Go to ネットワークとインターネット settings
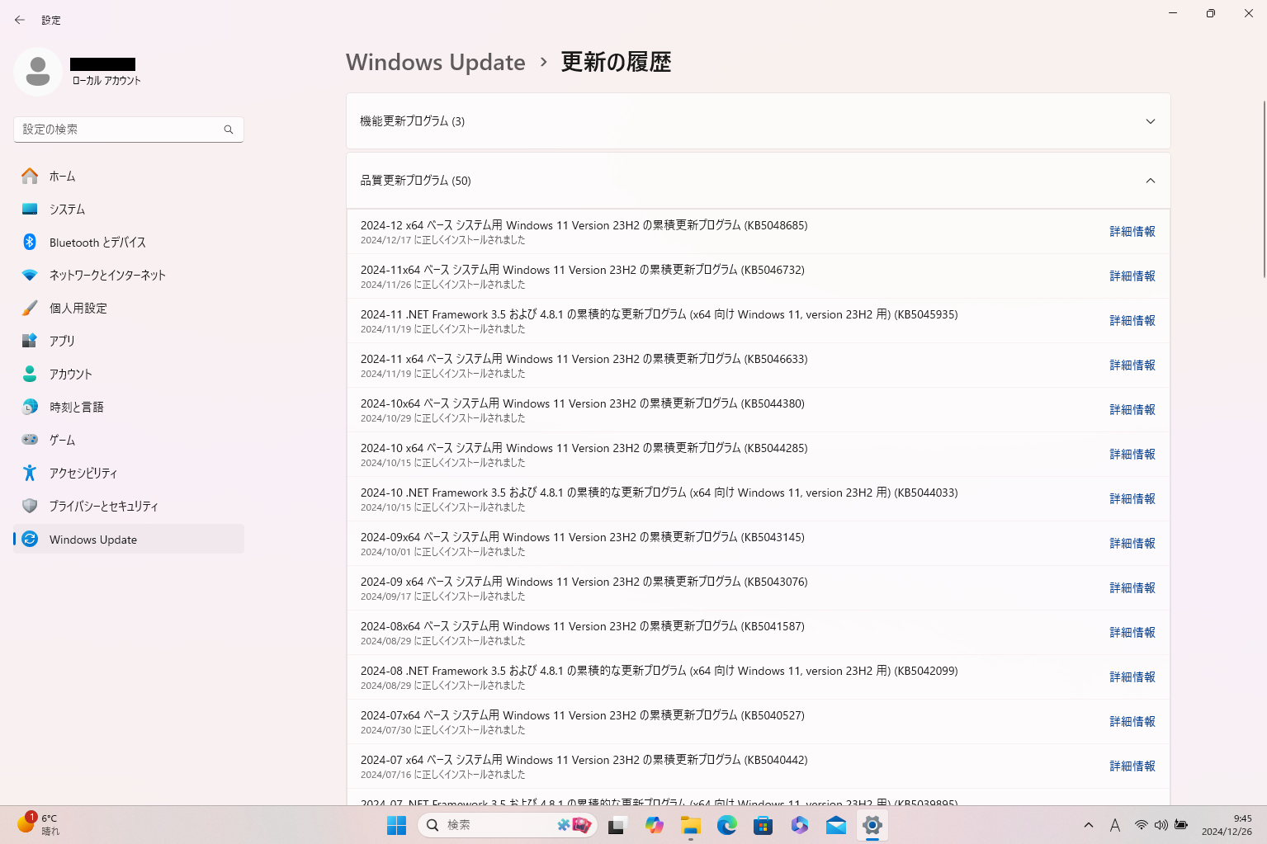Screen dimensions: 1267x844 (x=106, y=276)
